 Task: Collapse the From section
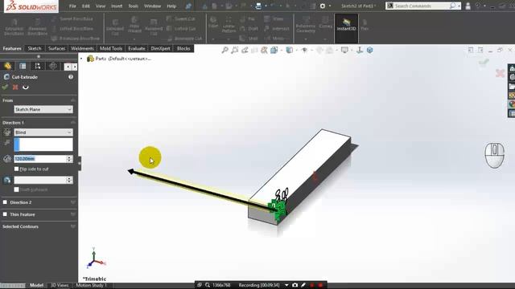(73, 100)
